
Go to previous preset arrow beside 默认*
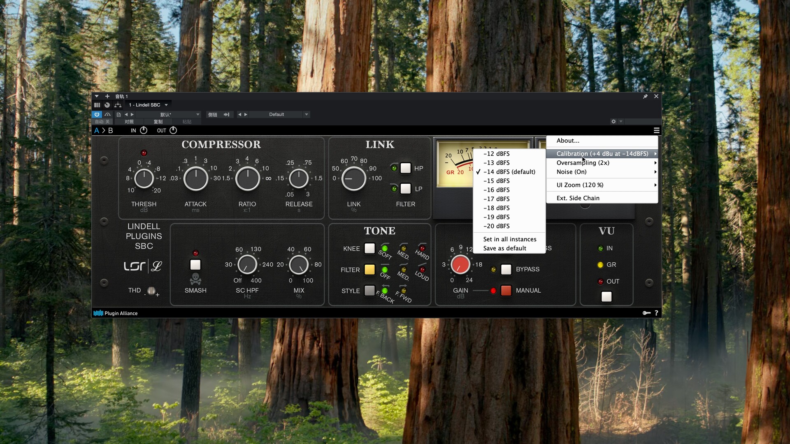coord(126,114)
